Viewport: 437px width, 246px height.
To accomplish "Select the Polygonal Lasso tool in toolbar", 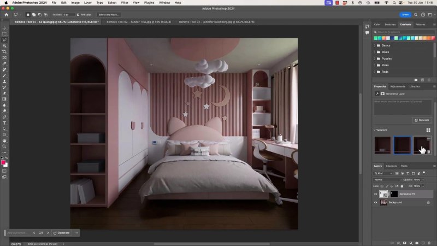I will 4,40.
